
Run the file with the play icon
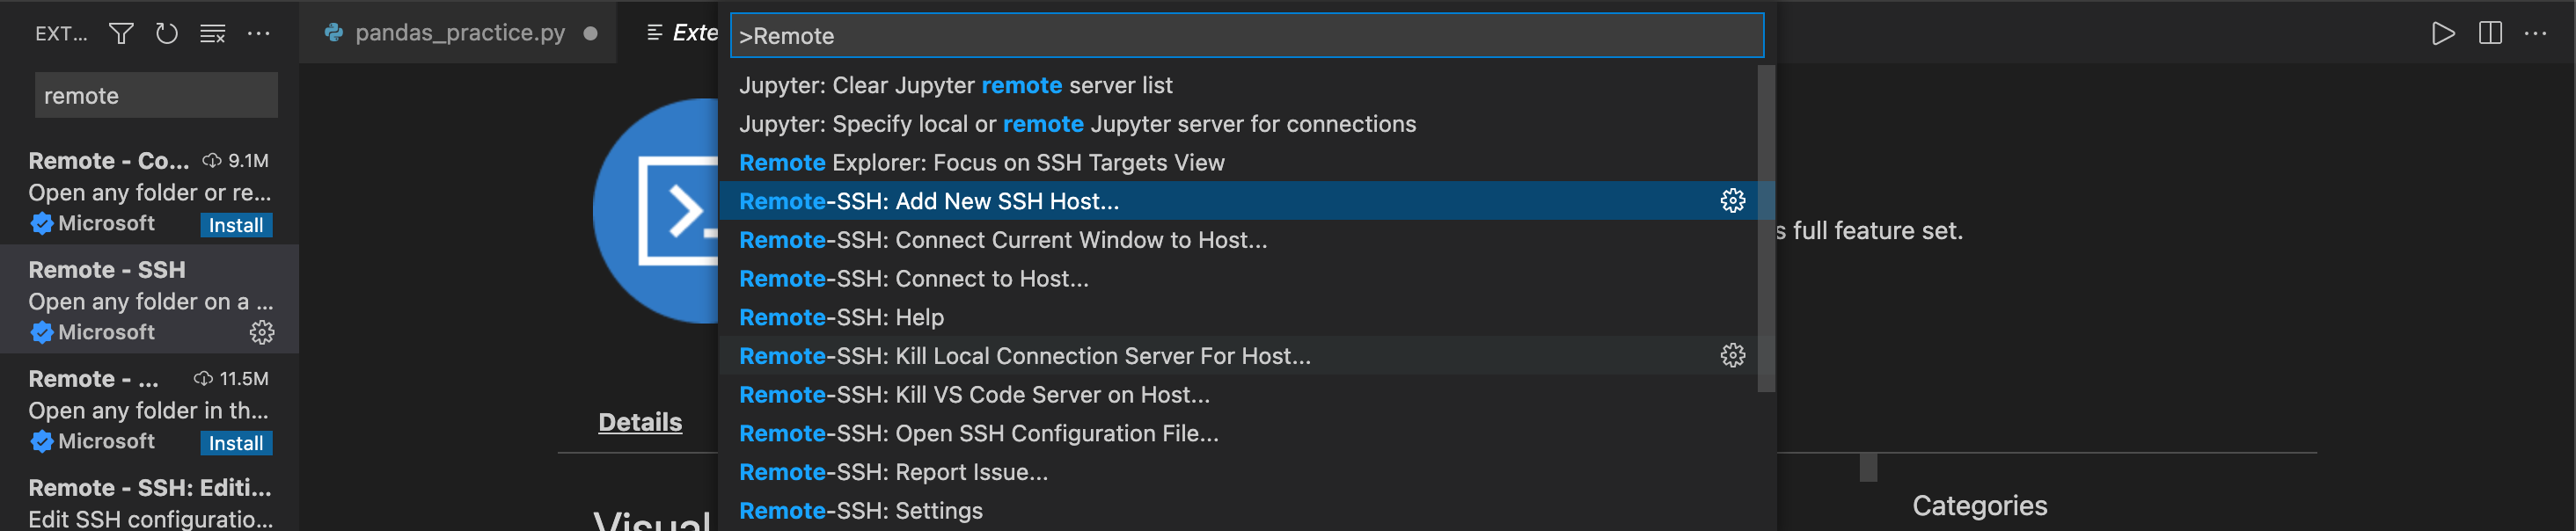point(2443,34)
